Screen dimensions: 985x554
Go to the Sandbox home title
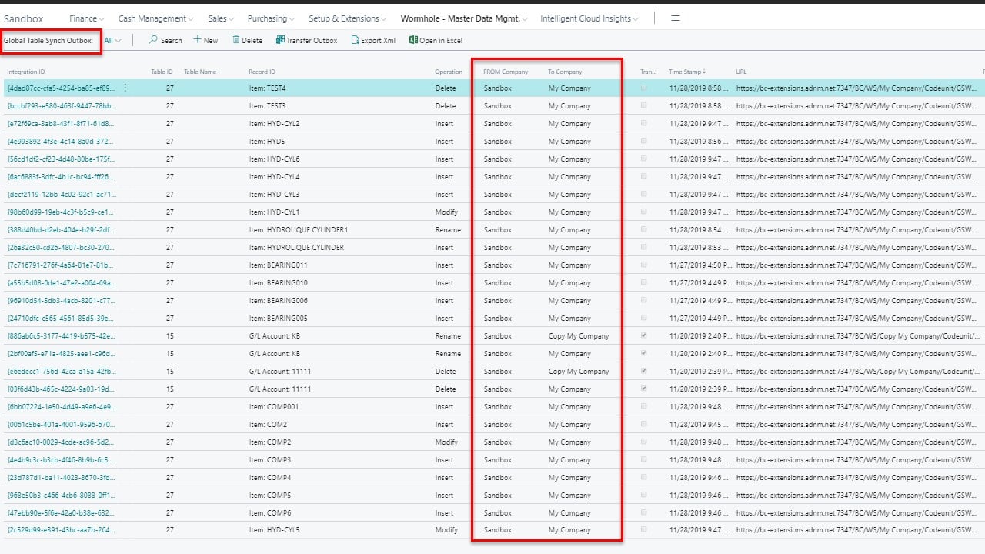pyautogui.click(x=24, y=18)
